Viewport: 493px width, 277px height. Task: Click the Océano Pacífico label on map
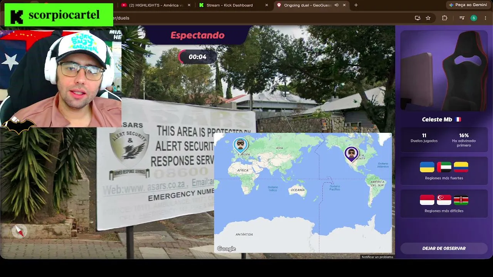coord(335,188)
